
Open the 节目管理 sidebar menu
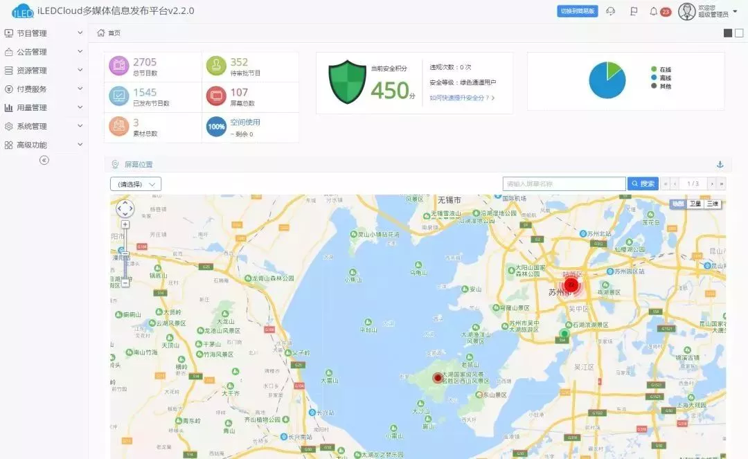[32, 33]
